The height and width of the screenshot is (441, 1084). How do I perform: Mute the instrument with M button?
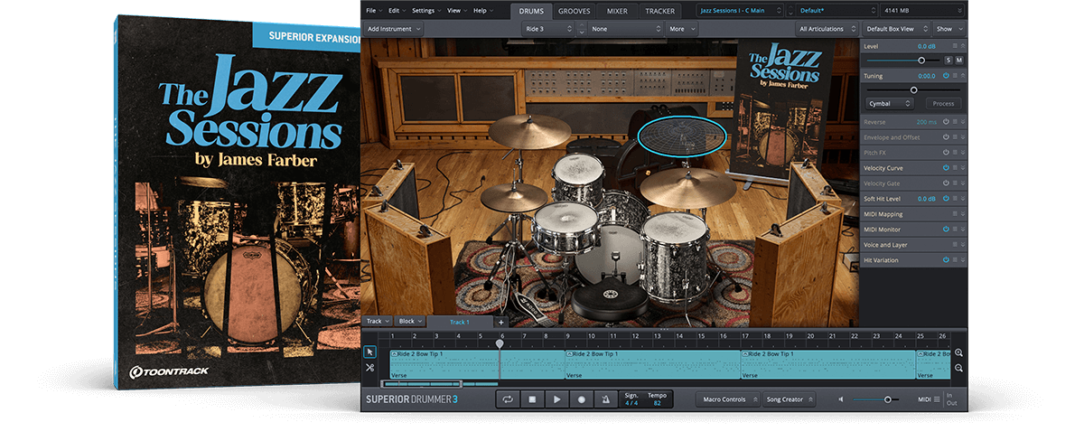point(958,60)
